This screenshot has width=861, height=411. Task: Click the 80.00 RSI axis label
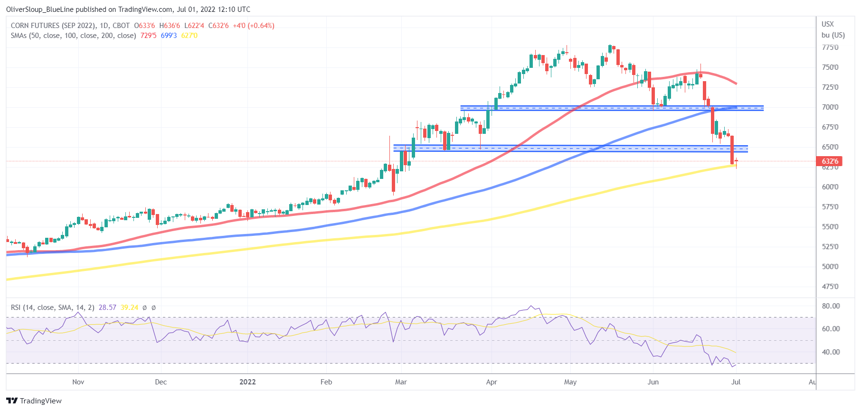point(831,306)
